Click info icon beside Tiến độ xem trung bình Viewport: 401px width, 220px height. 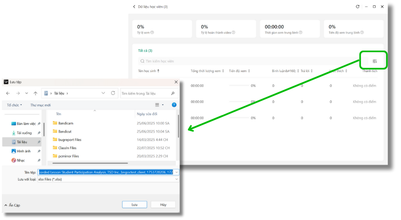coord(362,32)
